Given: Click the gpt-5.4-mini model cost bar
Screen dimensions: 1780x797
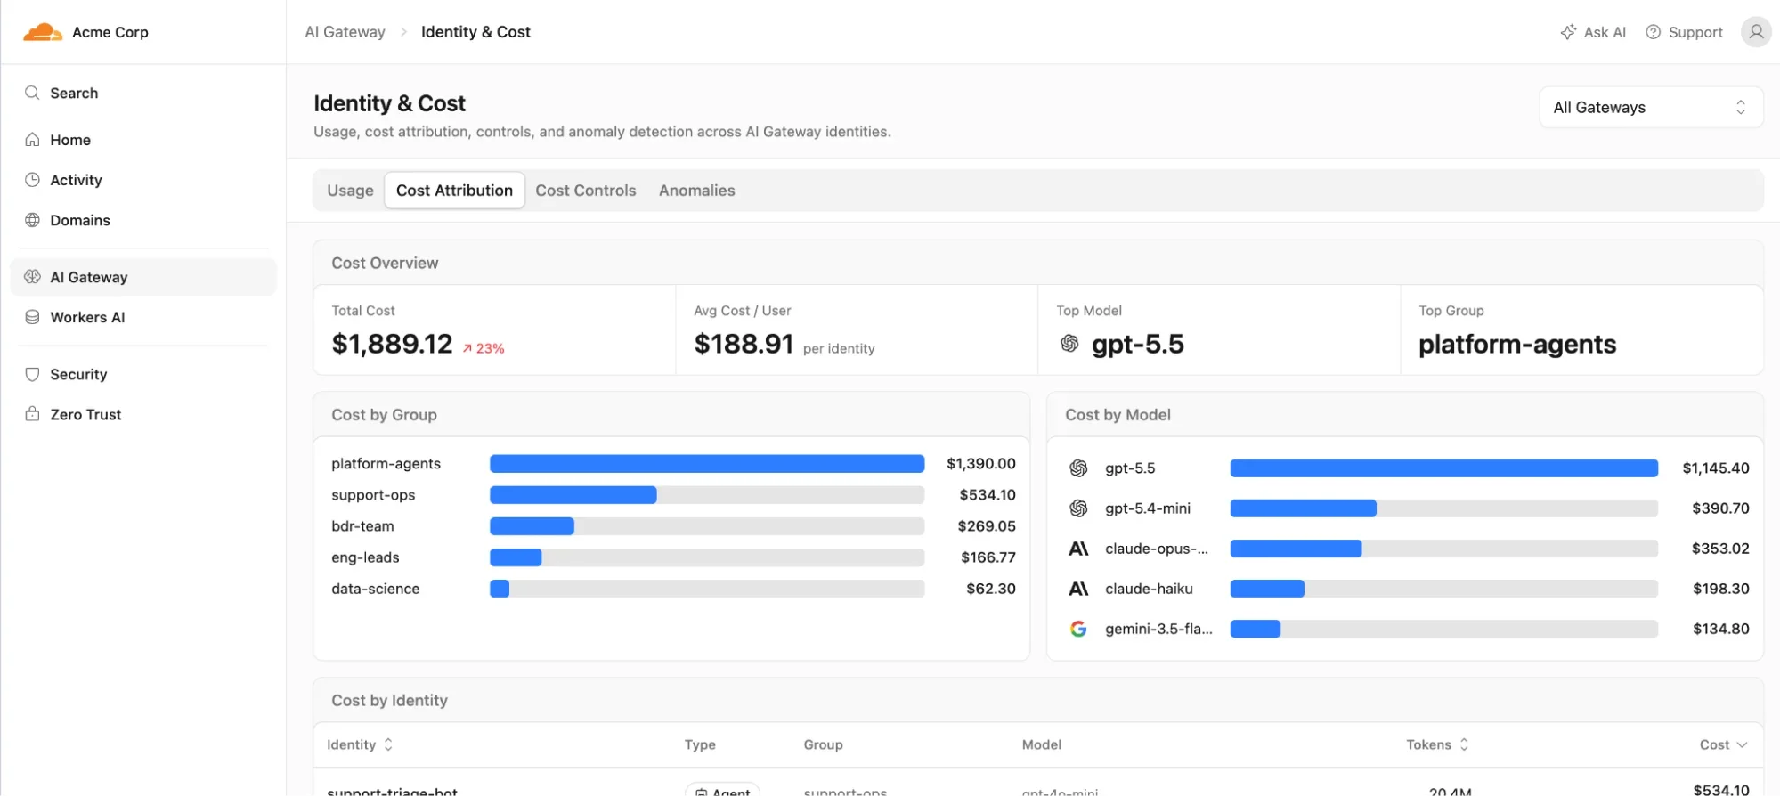Looking at the screenshot, I should (x=1443, y=508).
